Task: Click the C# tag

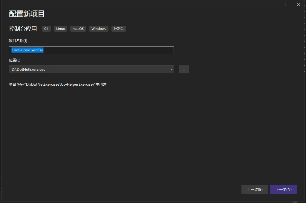Action: coord(46,29)
